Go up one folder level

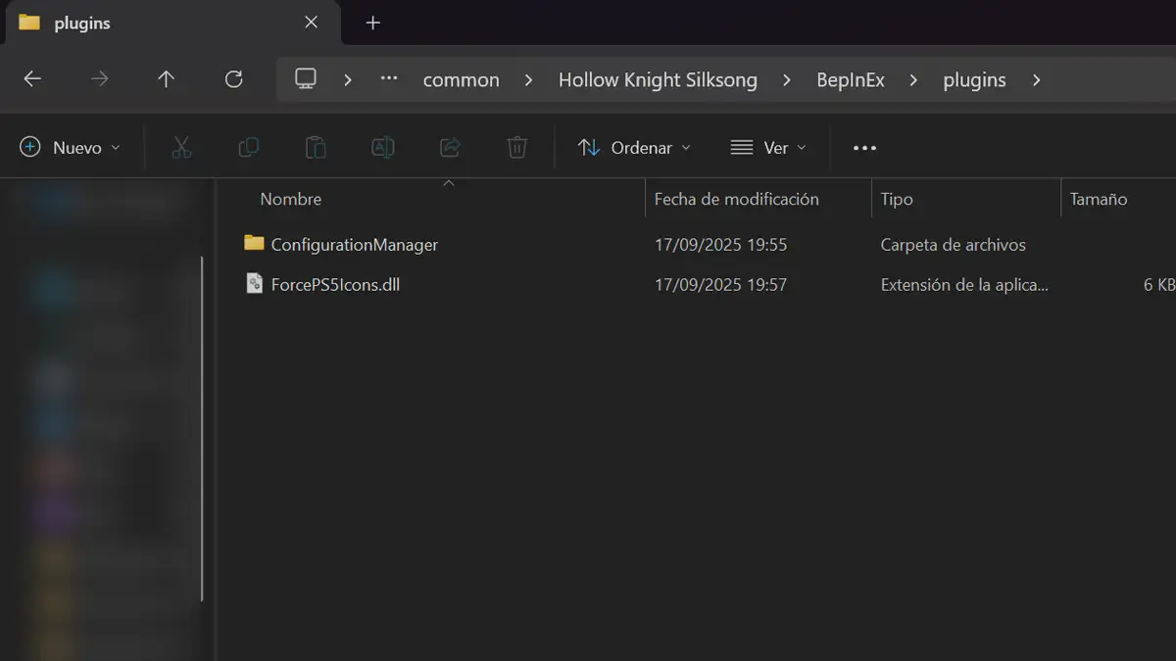pos(166,79)
